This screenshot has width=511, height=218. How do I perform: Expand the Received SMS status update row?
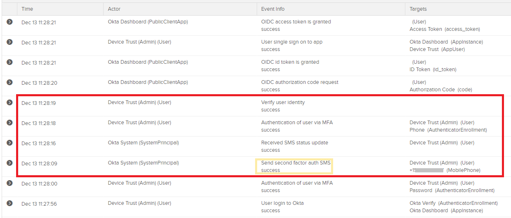[x=9, y=143]
